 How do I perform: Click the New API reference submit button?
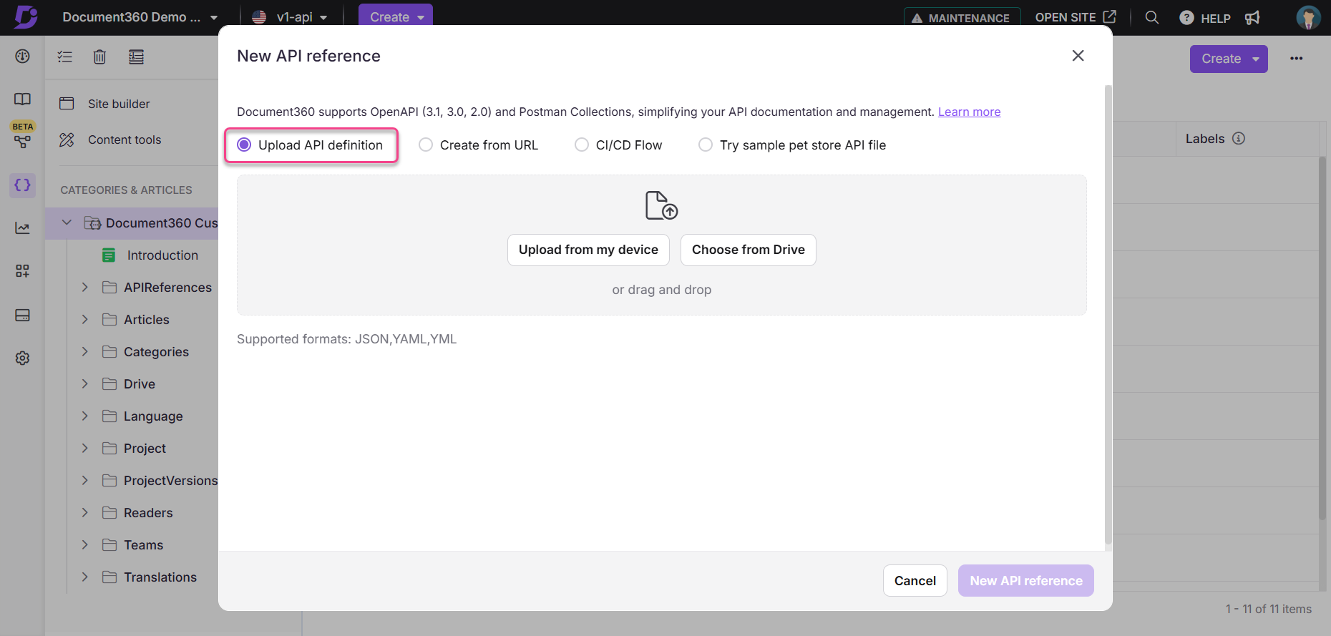pos(1025,581)
